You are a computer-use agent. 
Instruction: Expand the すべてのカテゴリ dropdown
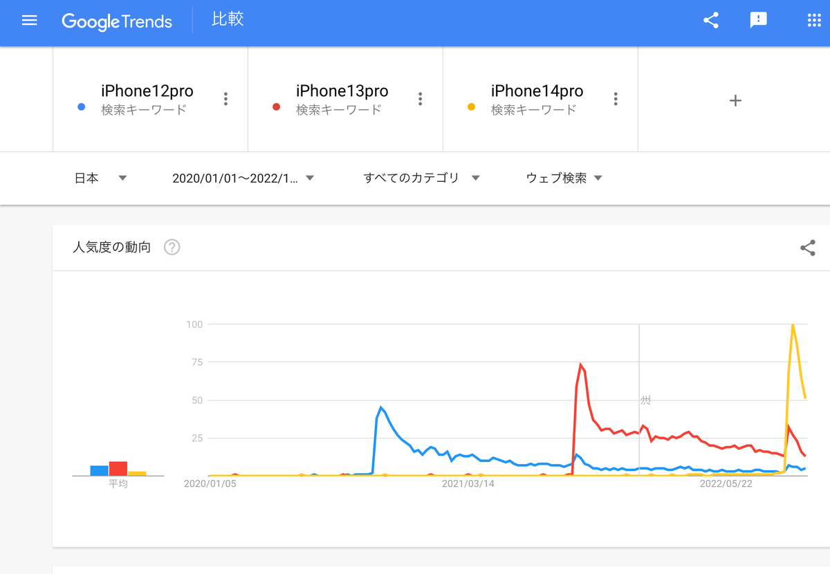[422, 178]
